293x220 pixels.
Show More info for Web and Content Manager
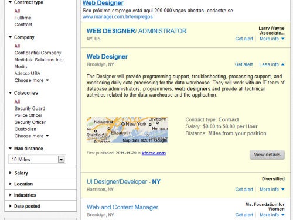pos(272,215)
